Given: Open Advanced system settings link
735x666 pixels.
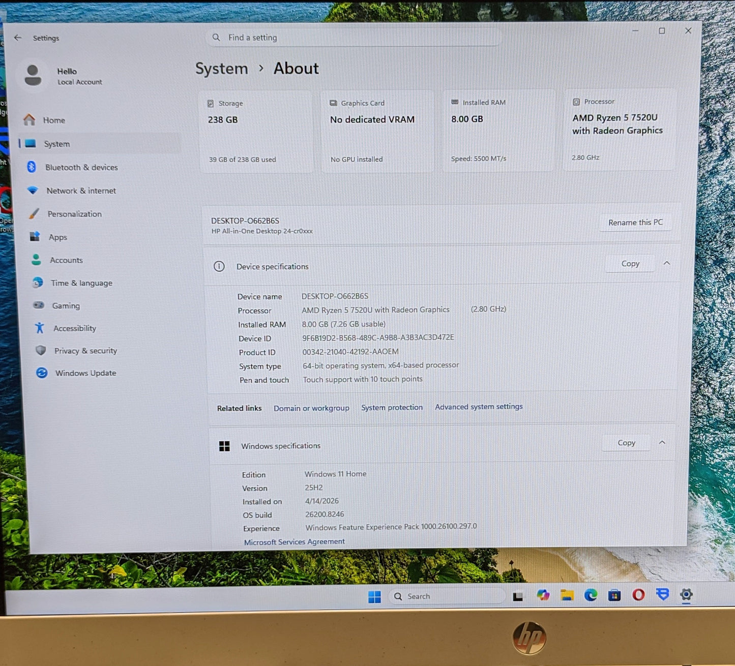Looking at the screenshot, I should 479,407.
